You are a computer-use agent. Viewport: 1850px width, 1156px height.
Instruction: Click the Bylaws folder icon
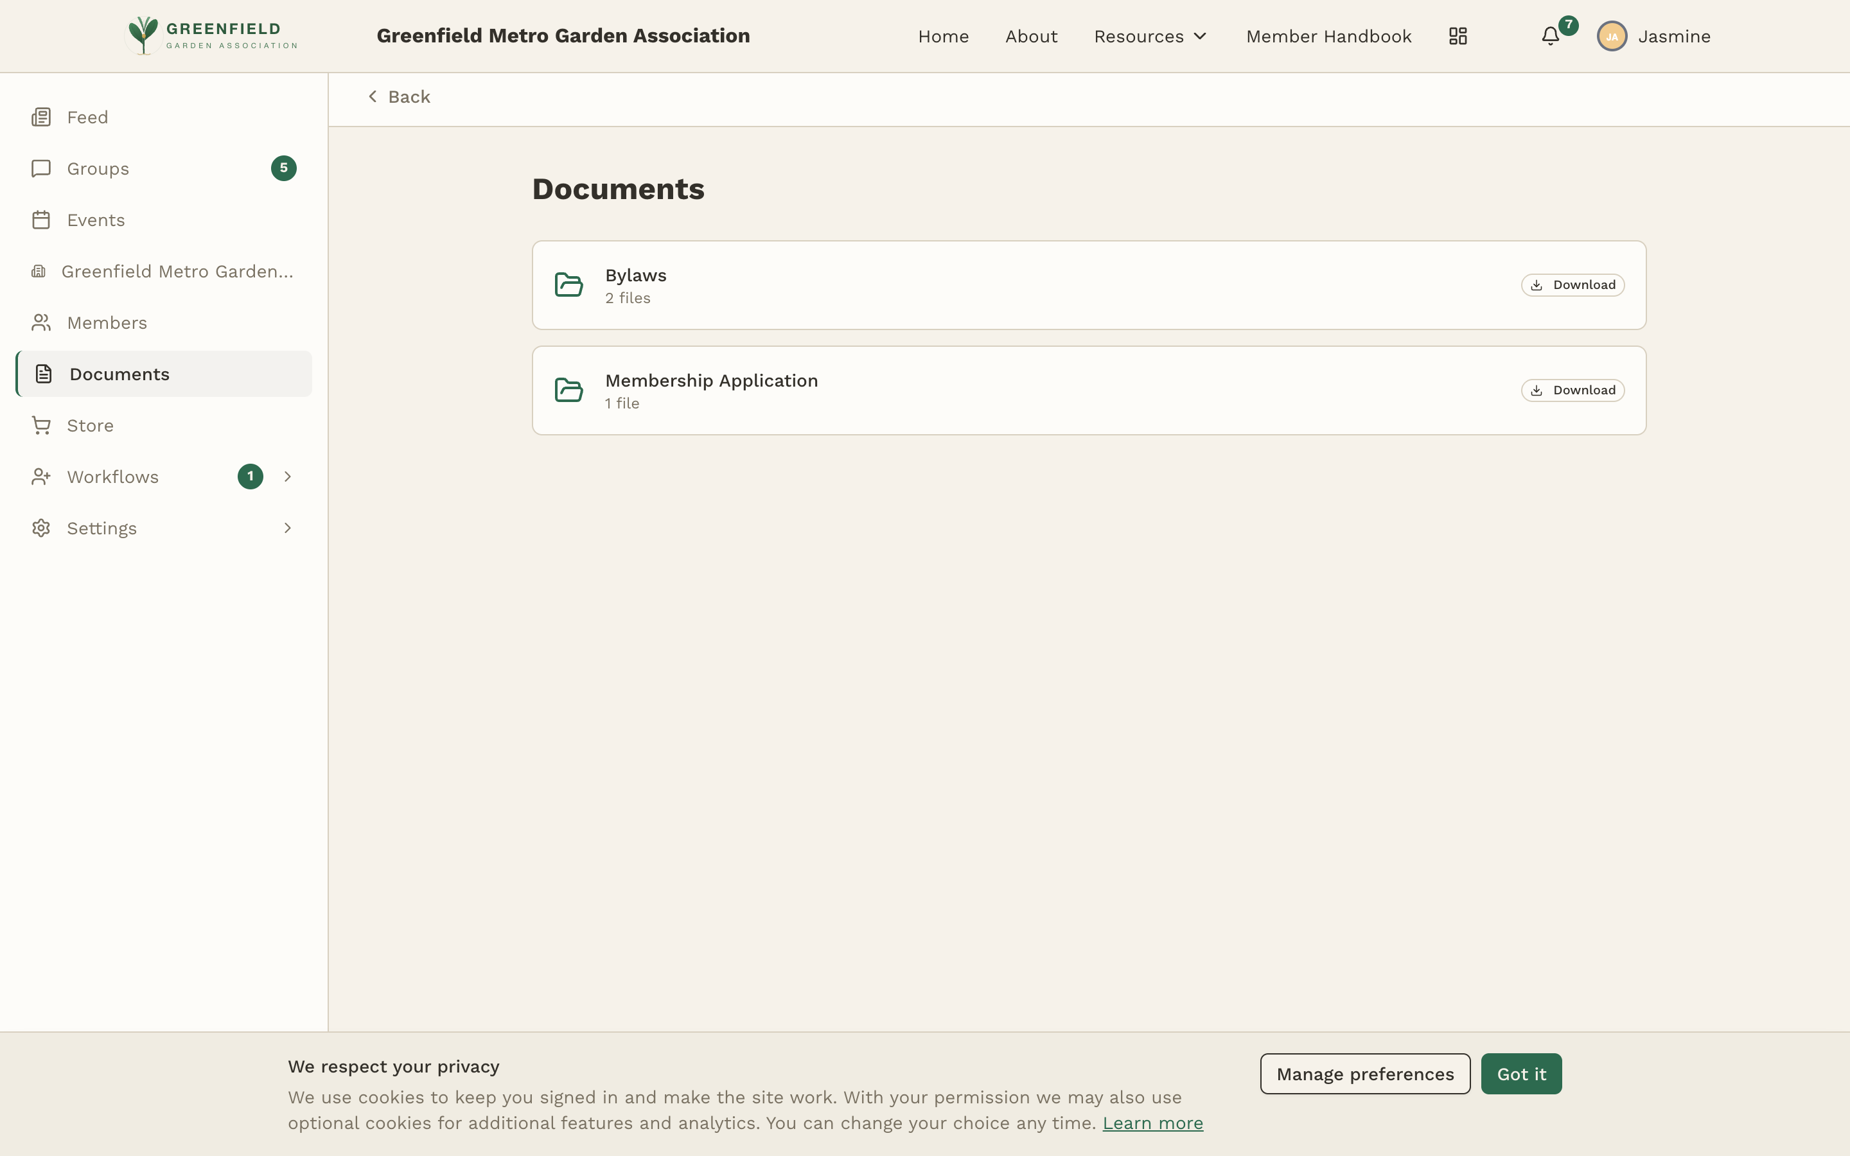(x=568, y=285)
